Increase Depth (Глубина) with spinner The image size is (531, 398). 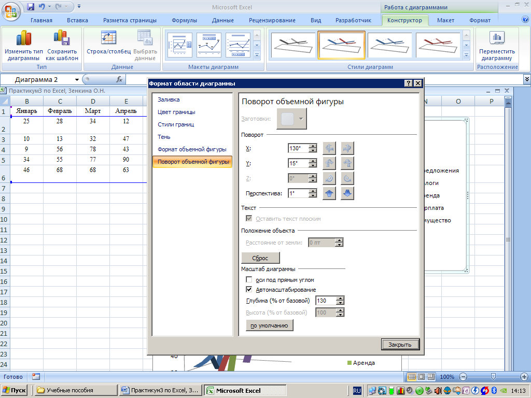(x=340, y=298)
